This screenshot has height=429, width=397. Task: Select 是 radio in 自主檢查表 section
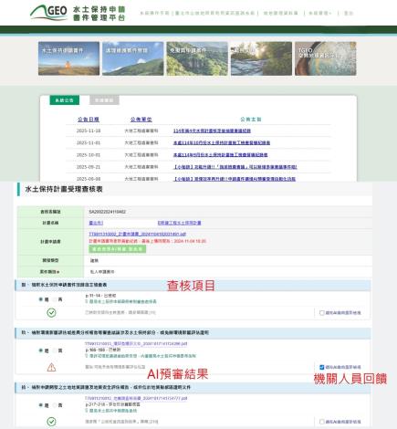pyautogui.click(x=40, y=299)
